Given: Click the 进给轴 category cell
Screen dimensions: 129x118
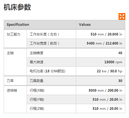Looking at the screenshot, I should pos(15,100).
